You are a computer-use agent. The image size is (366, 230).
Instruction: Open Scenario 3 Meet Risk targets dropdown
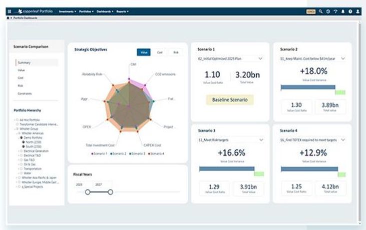point(231,140)
